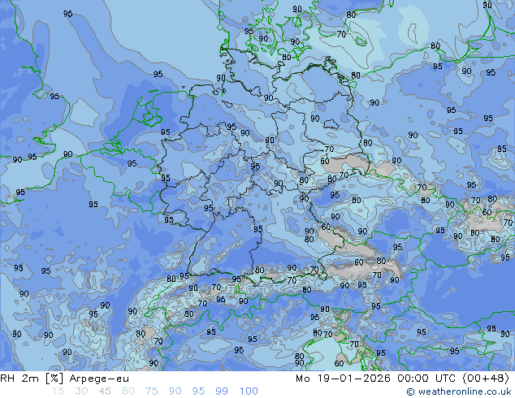
Task: Select legend value 30 in color scale
Action: coord(81,392)
